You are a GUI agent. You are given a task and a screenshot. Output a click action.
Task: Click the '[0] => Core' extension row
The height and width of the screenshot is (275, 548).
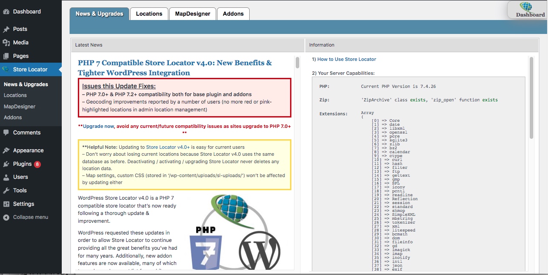tap(386, 121)
